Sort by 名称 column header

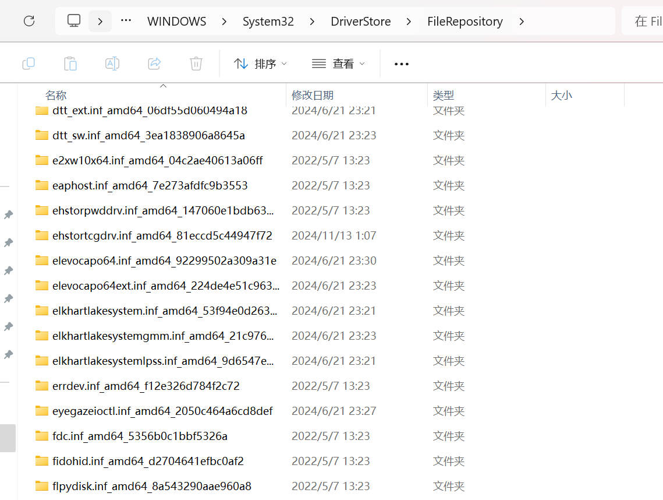[x=56, y=95]
